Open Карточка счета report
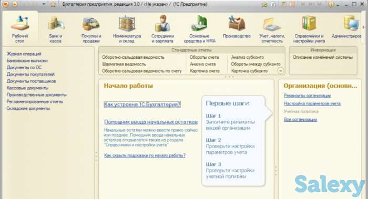368x199 pixels. point(205,71)
